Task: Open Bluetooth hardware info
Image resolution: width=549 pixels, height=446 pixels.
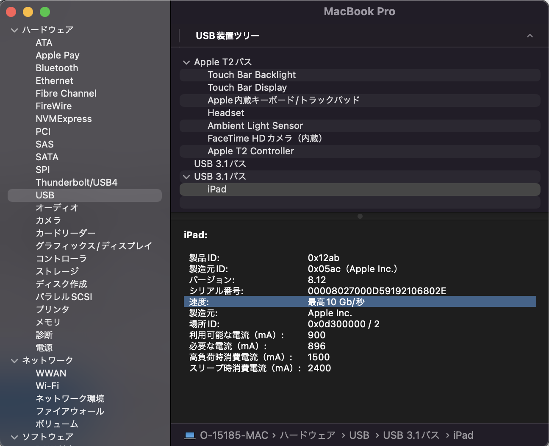Action: click(57, 68)
